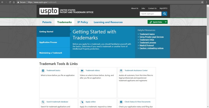Click the Getting Started with Trademarks heading
This screenshot has height=108, width=209.
point(94,35)
